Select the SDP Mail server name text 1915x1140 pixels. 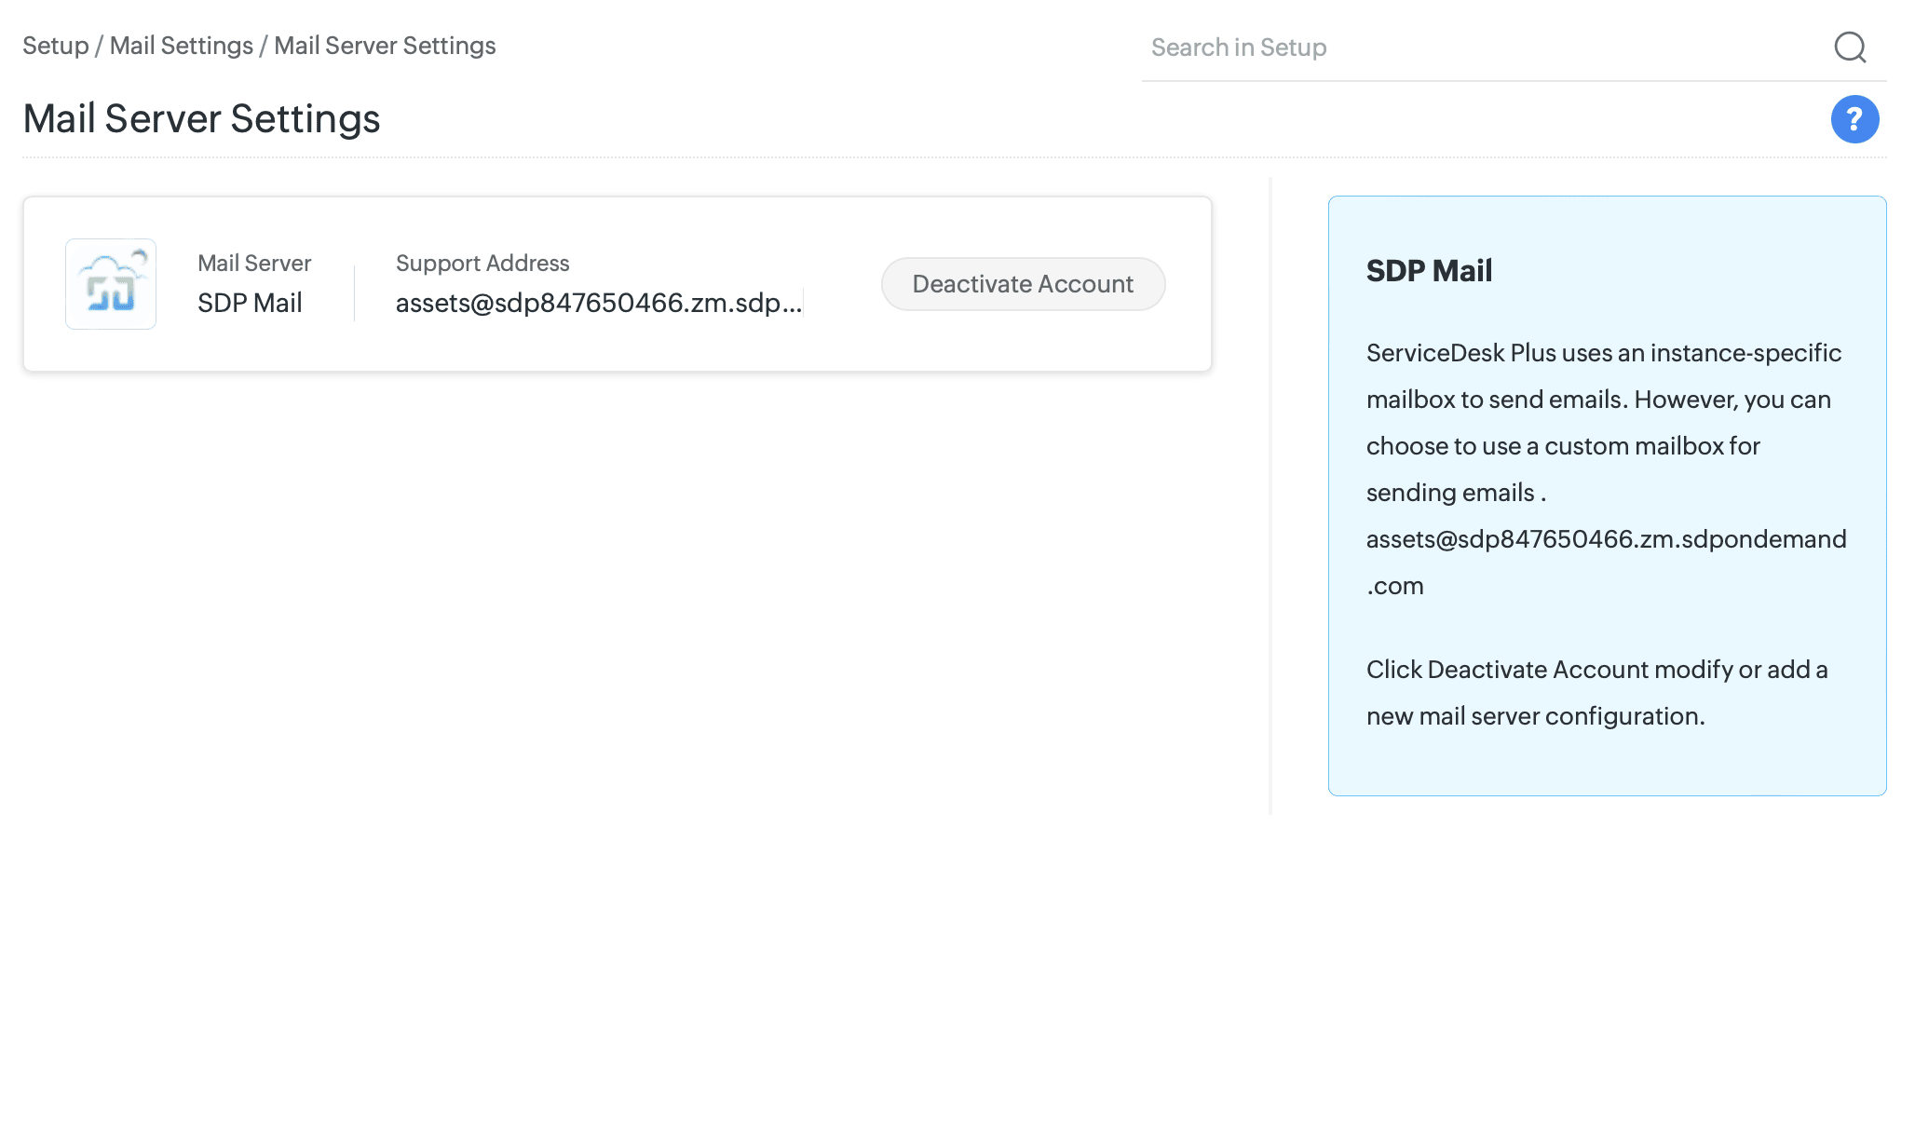[x=250, y=304]
